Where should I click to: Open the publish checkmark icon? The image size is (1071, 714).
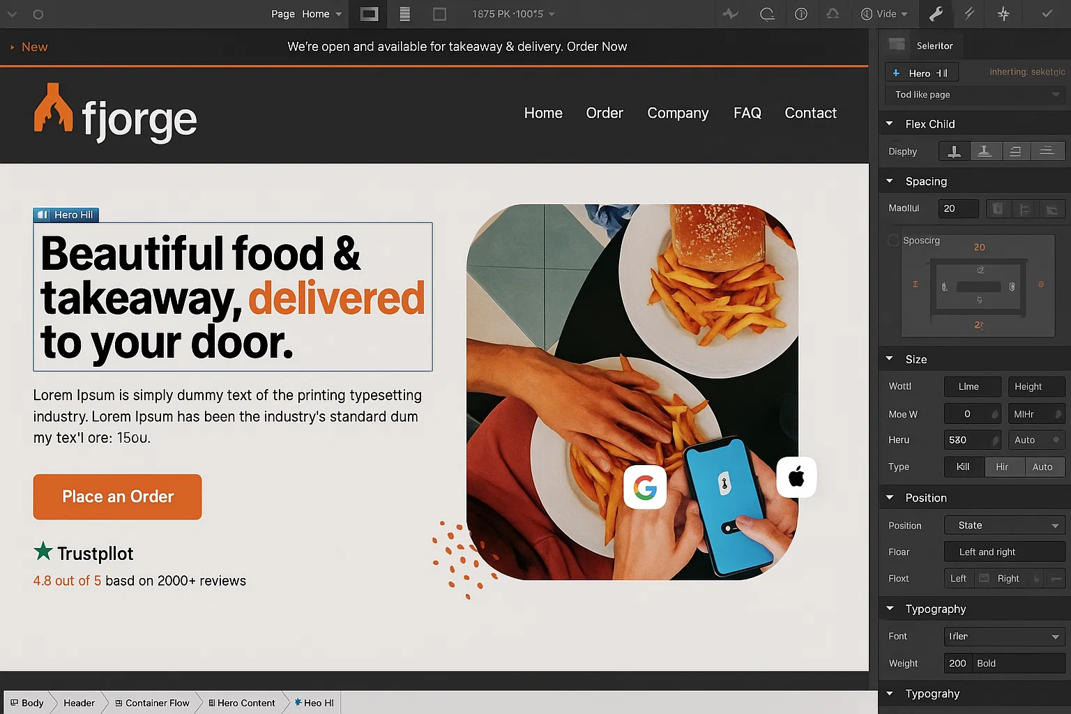[x=1047, y=14]
